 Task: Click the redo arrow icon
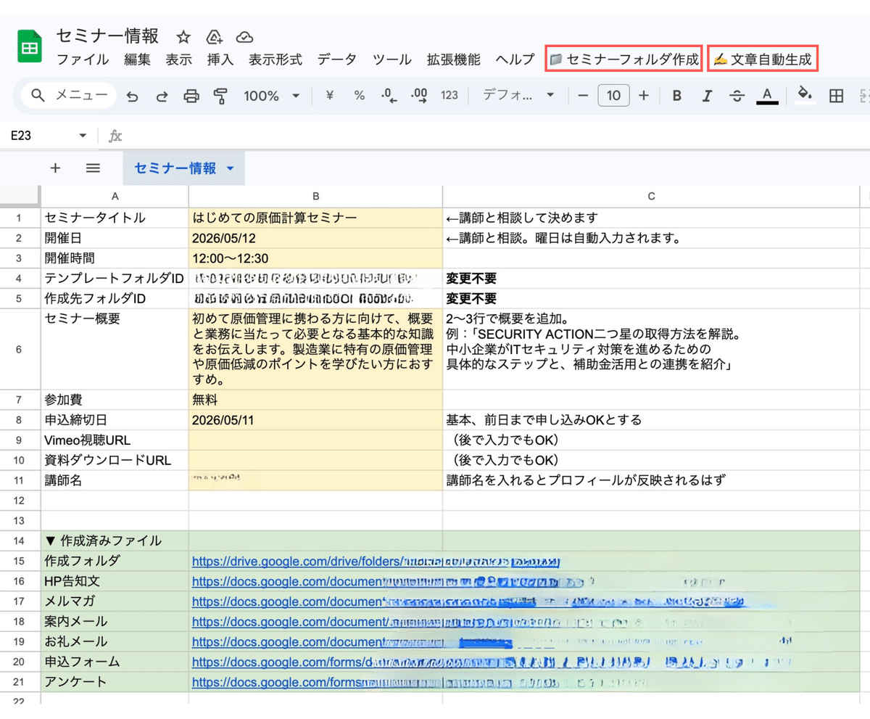coord(162,96)
